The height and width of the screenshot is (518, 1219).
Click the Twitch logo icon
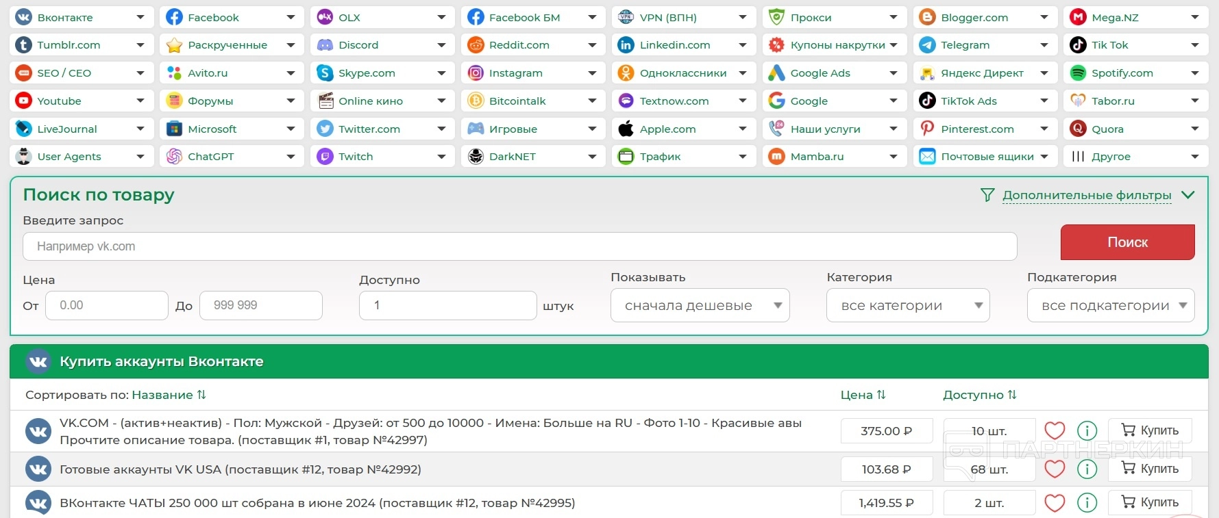point(325,157)
